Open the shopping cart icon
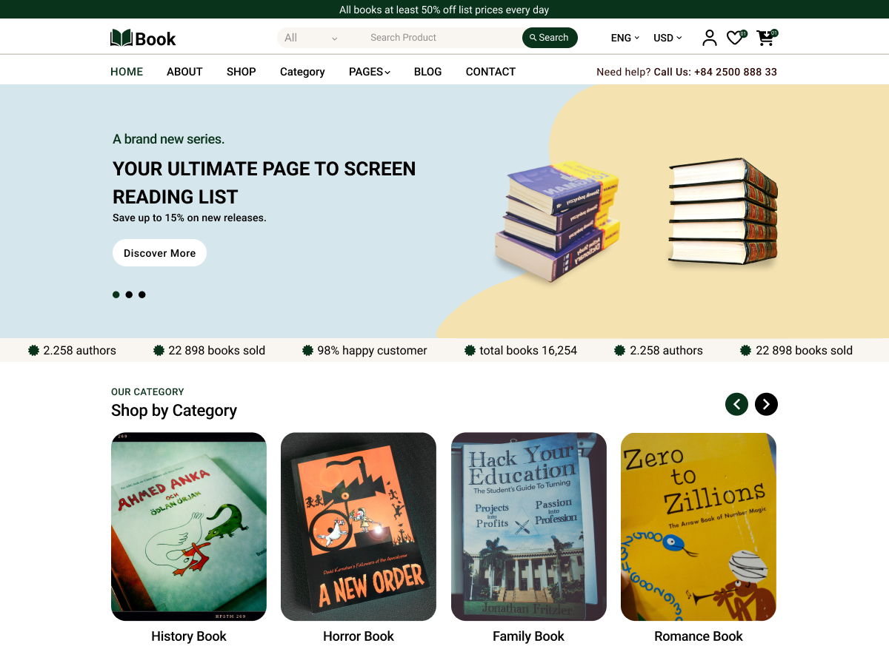889x666 pixels. 765,38
